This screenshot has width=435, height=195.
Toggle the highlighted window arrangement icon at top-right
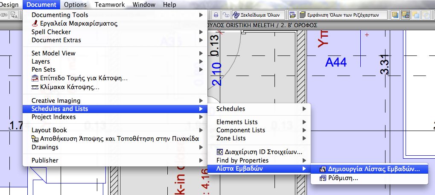[x=406, y=15]
